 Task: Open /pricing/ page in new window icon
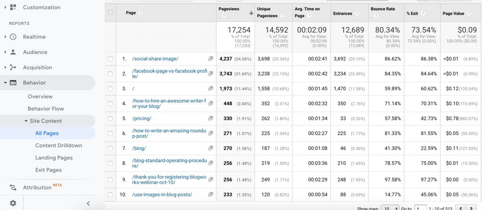click(x=210, y=118)
